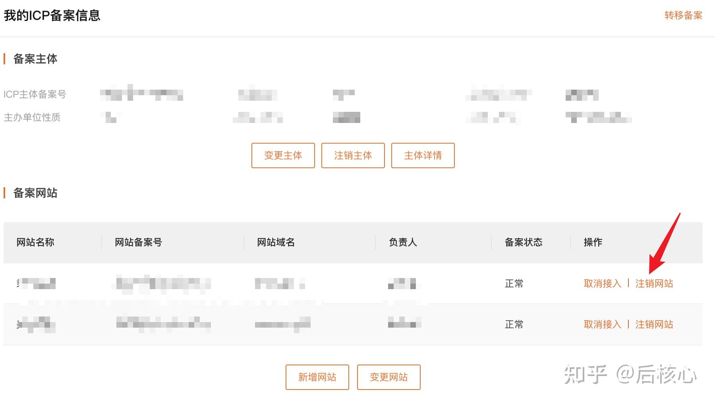Click the 正常 status in the first row
The width and height of the screenshot is (715, 403).
[x=514, y=284]
